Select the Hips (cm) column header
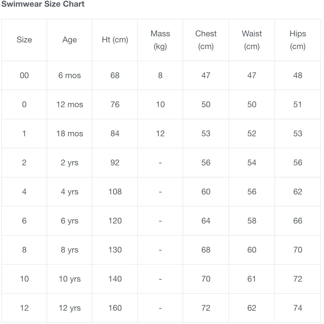The height and width of the screenshot is (324, 324). click(x=297, y=40)
